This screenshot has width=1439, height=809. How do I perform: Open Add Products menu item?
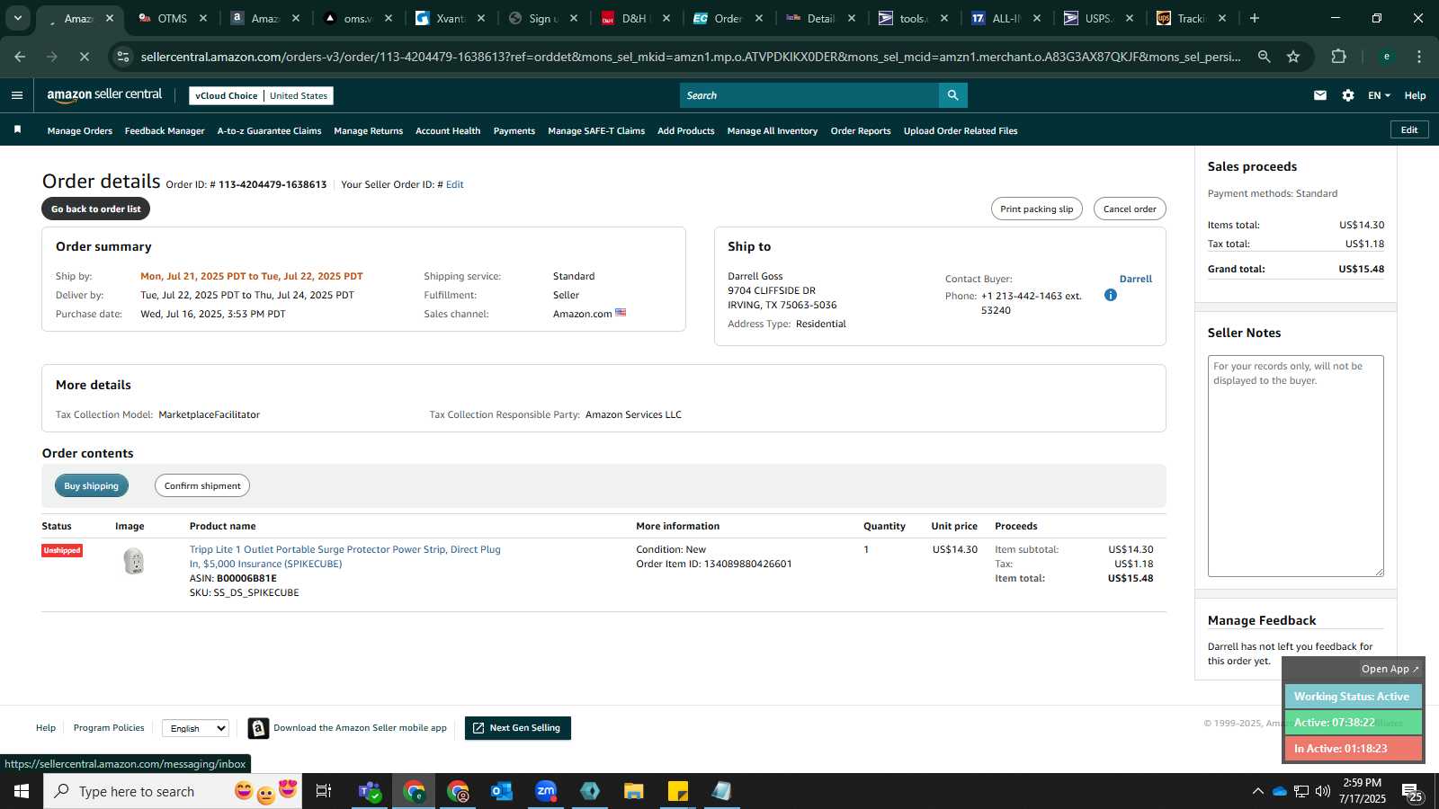686,130
